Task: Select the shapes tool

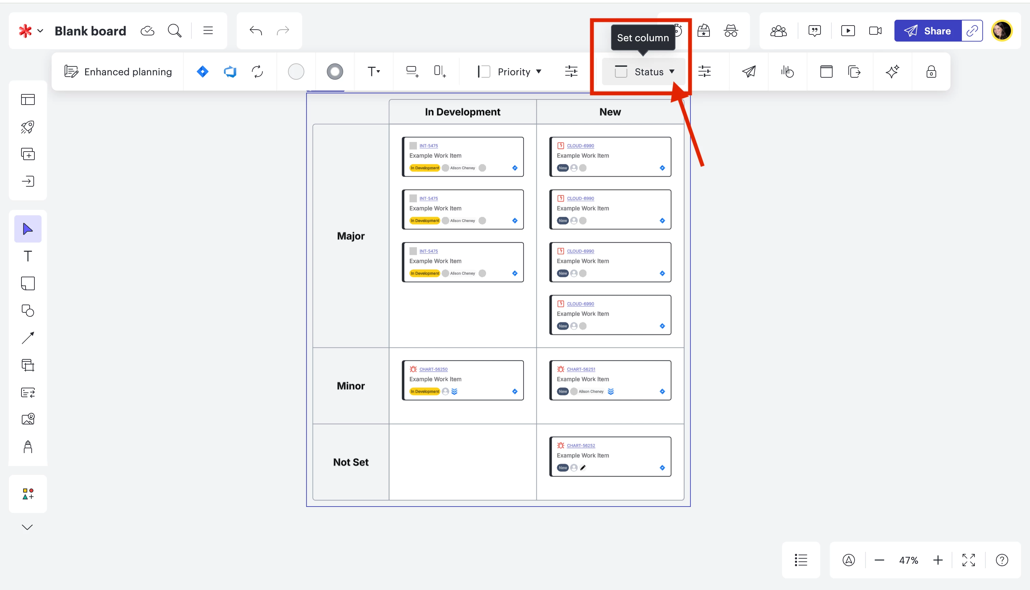Action: tap(28, 311)
